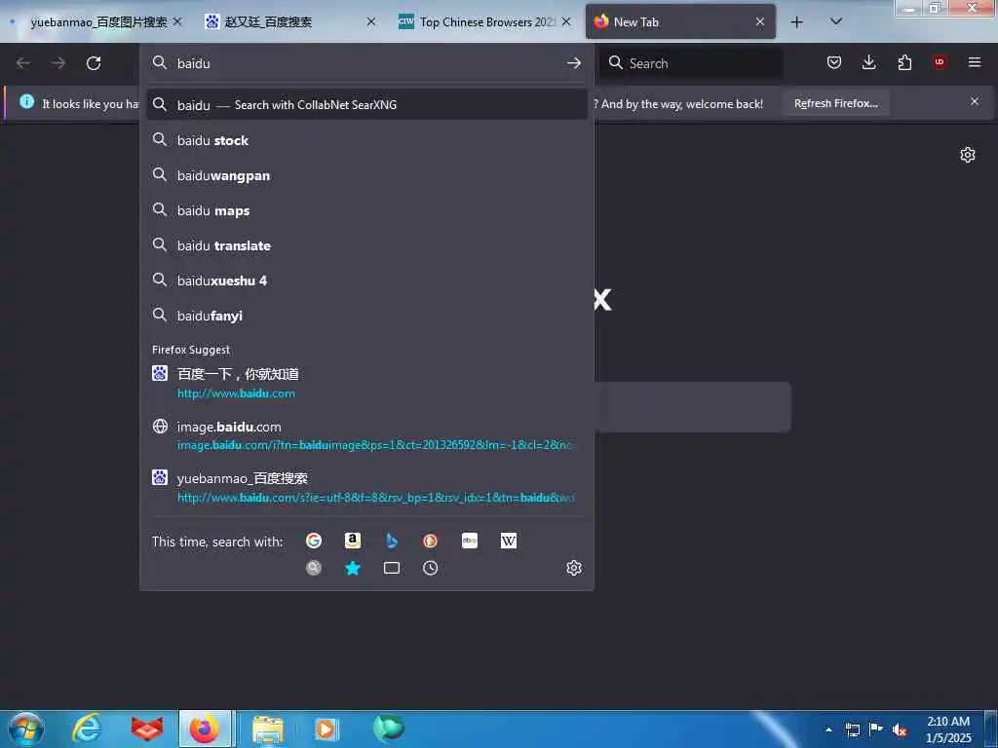Search with eBay one-off engine icon
This screenshot has height=748, width=998.
pos(470,541)
